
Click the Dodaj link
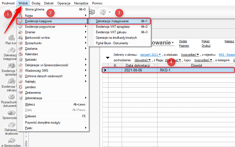(183, 41)
